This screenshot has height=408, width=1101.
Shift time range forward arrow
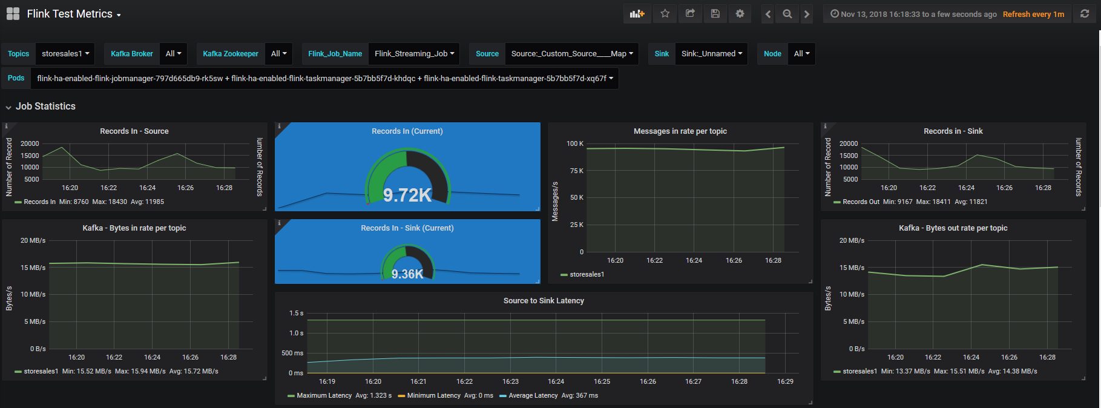[x=806, y=14]
